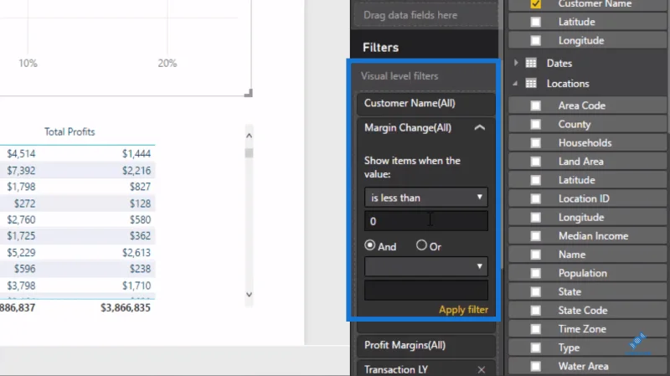Select the $128 cell
This screenshot has height=376, width=670.
click(x=140, y=203)
